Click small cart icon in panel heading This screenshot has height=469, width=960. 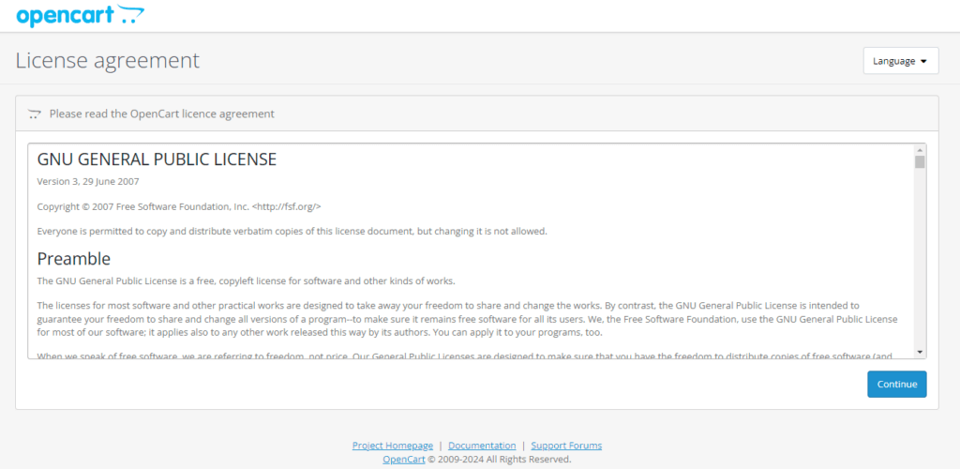click(35, 114)
